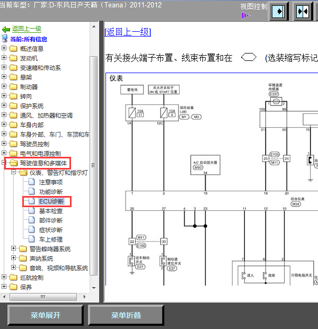Click the blue [返回上一级] link in content

pos(128,32)
